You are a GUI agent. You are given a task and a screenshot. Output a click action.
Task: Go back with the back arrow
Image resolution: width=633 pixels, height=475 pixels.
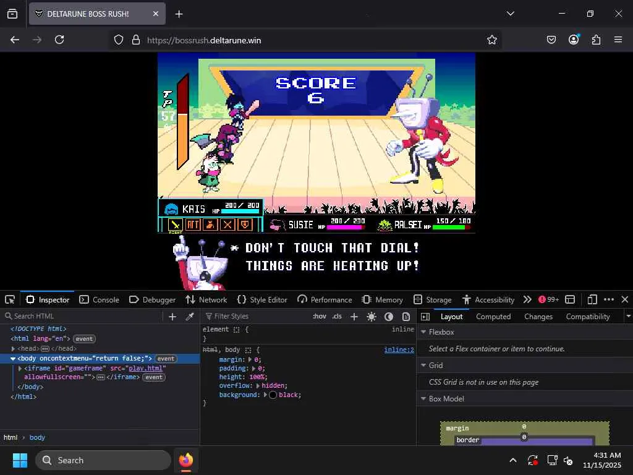(15, 40)
